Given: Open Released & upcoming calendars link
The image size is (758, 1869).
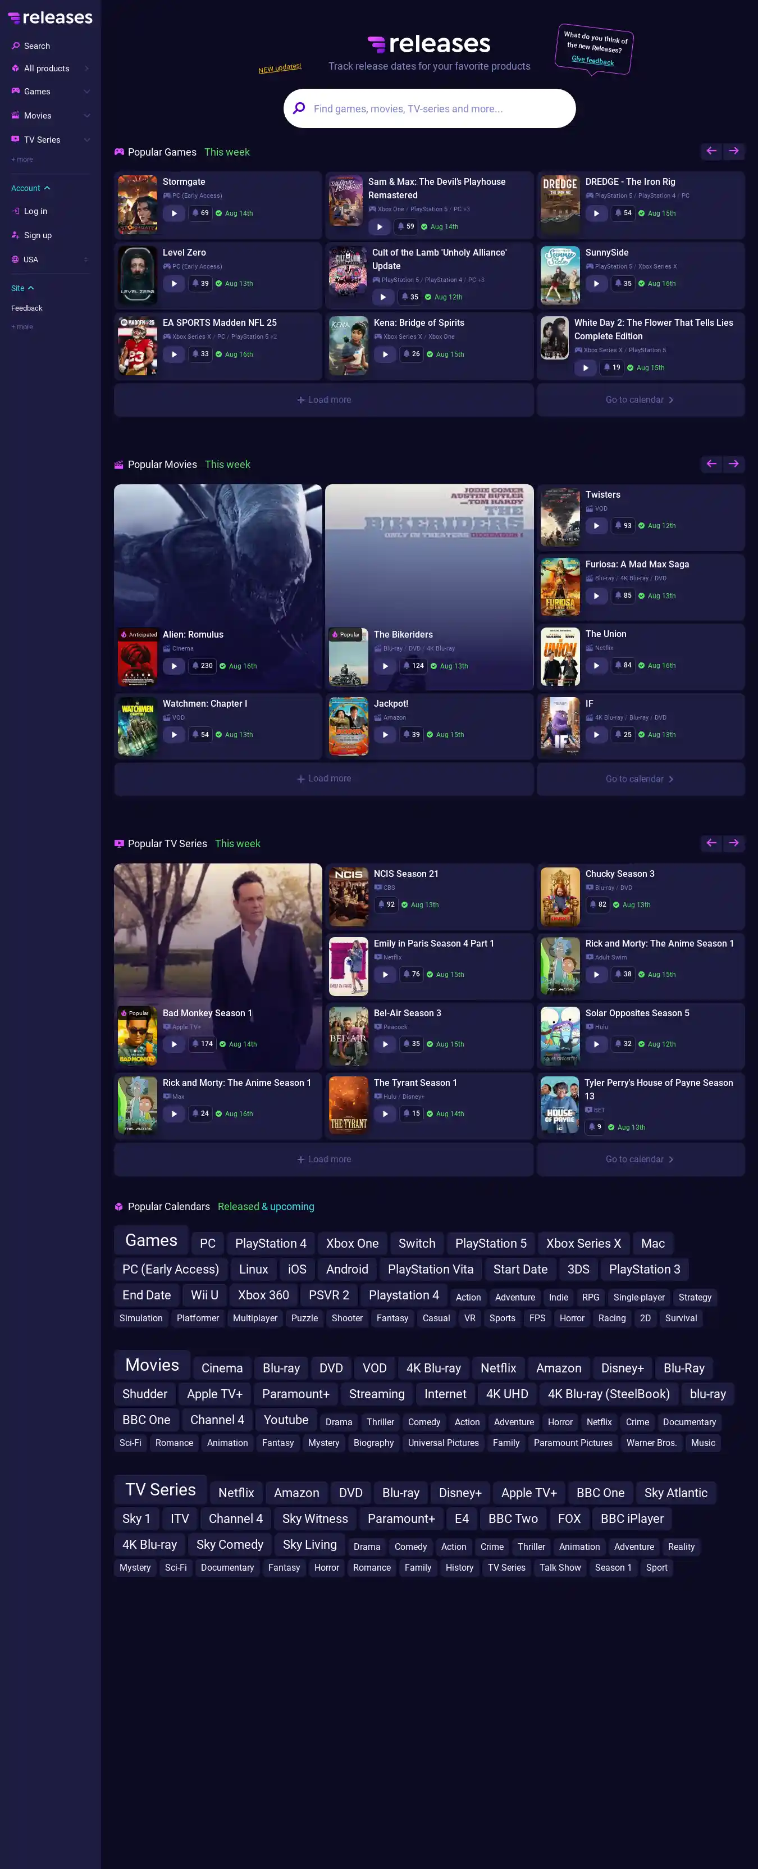Looking at the screenshot, I should (x=266, y=1207).
